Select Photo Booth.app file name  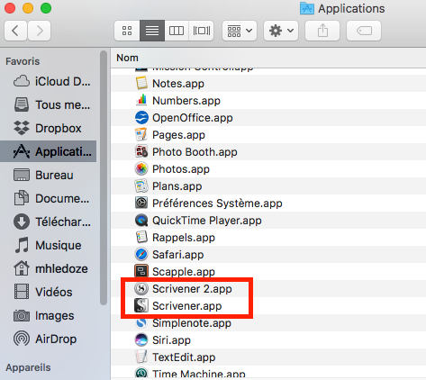tap(195, 152)
